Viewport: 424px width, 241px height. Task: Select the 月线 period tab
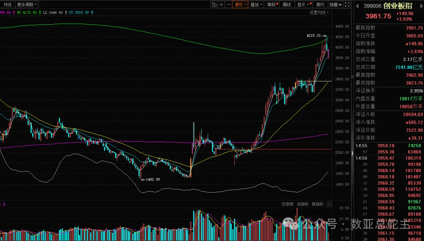7,5
